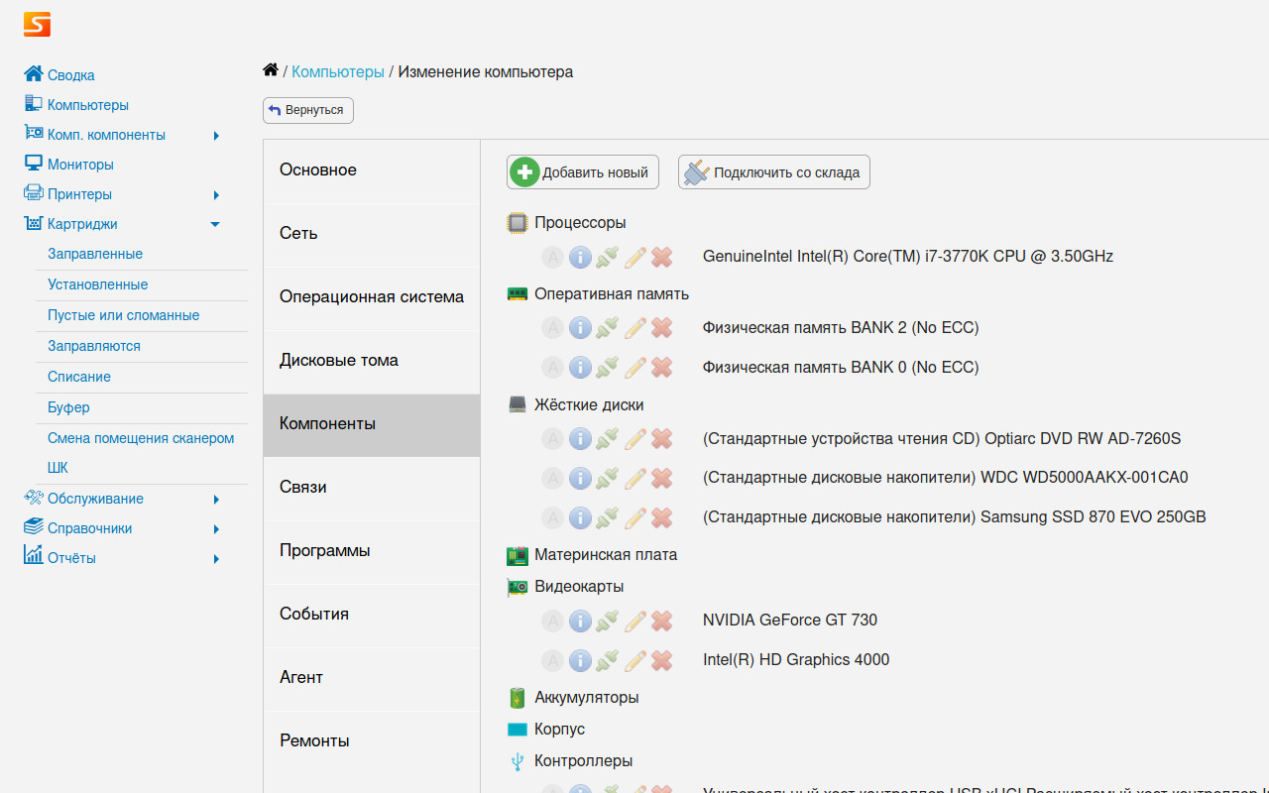
Task: Collapse the Картриджи sidebar menu
Action: (215, 224)
